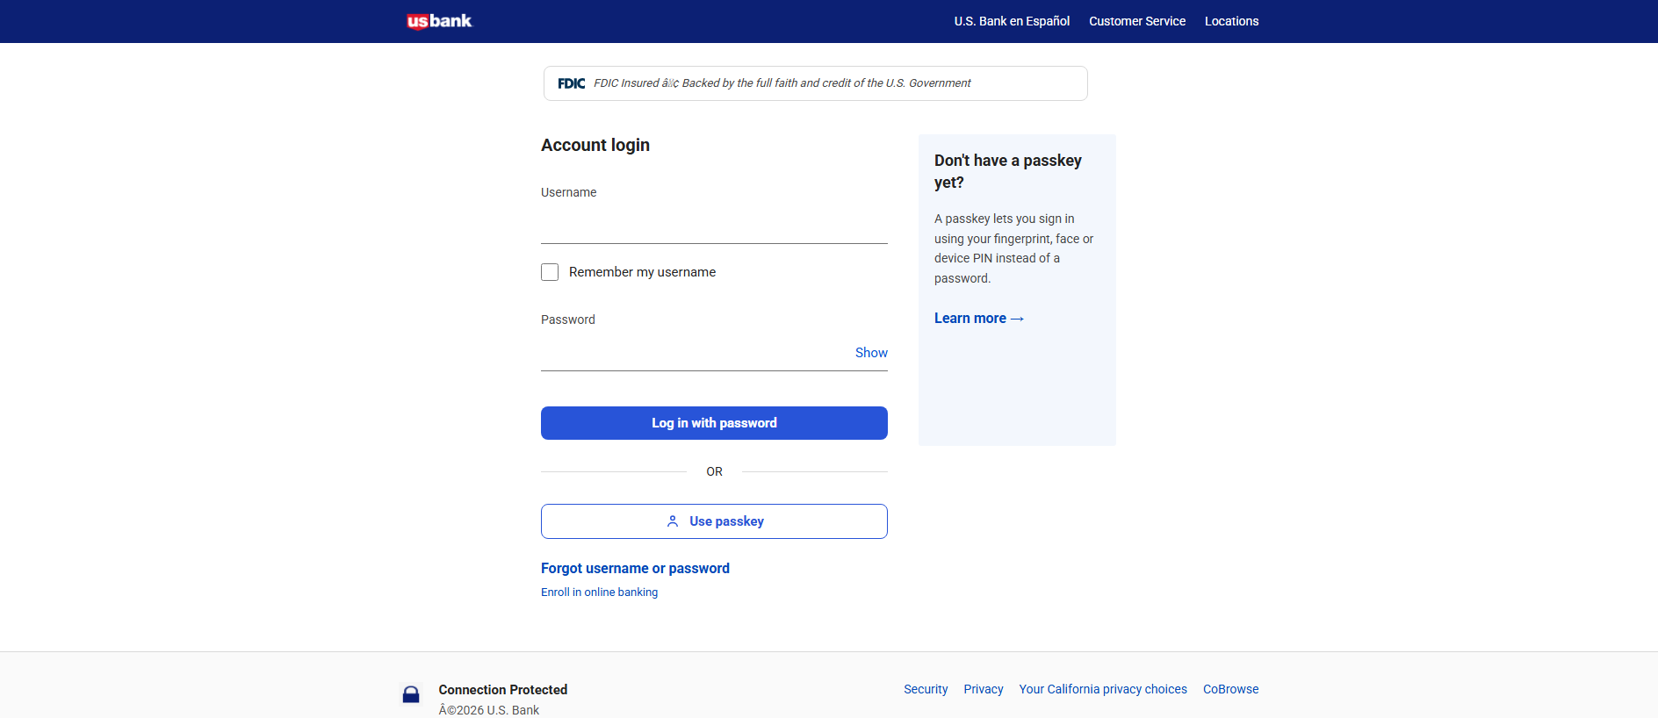Click the Connection Protected text
Viewport: 1658px width, 718px height.
point(503,690)
